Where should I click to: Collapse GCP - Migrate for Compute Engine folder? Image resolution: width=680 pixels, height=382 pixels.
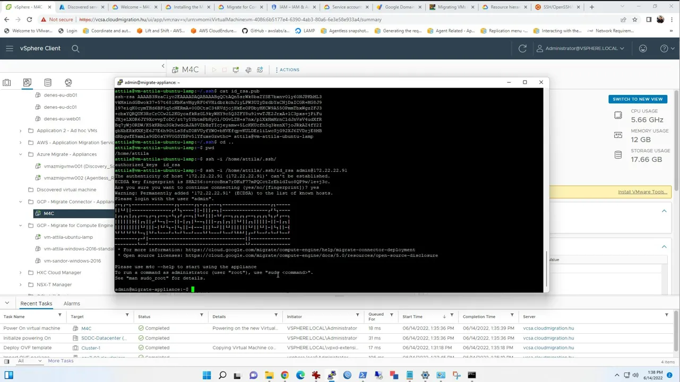tap(21, 225)
